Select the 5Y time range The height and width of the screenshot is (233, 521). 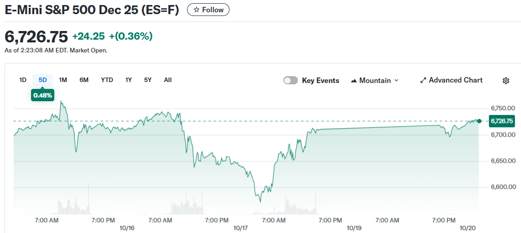(148, 80)
